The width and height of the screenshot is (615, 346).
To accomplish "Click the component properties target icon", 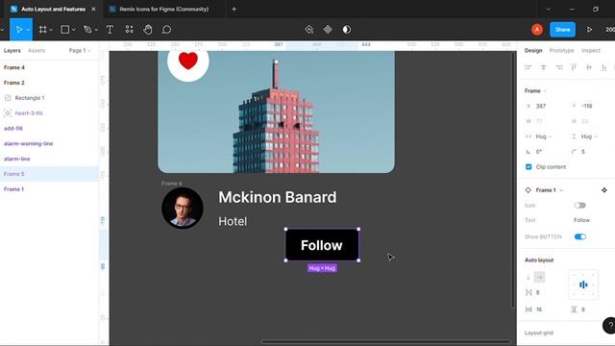I will pyautogui.click(x=604, y=190).
